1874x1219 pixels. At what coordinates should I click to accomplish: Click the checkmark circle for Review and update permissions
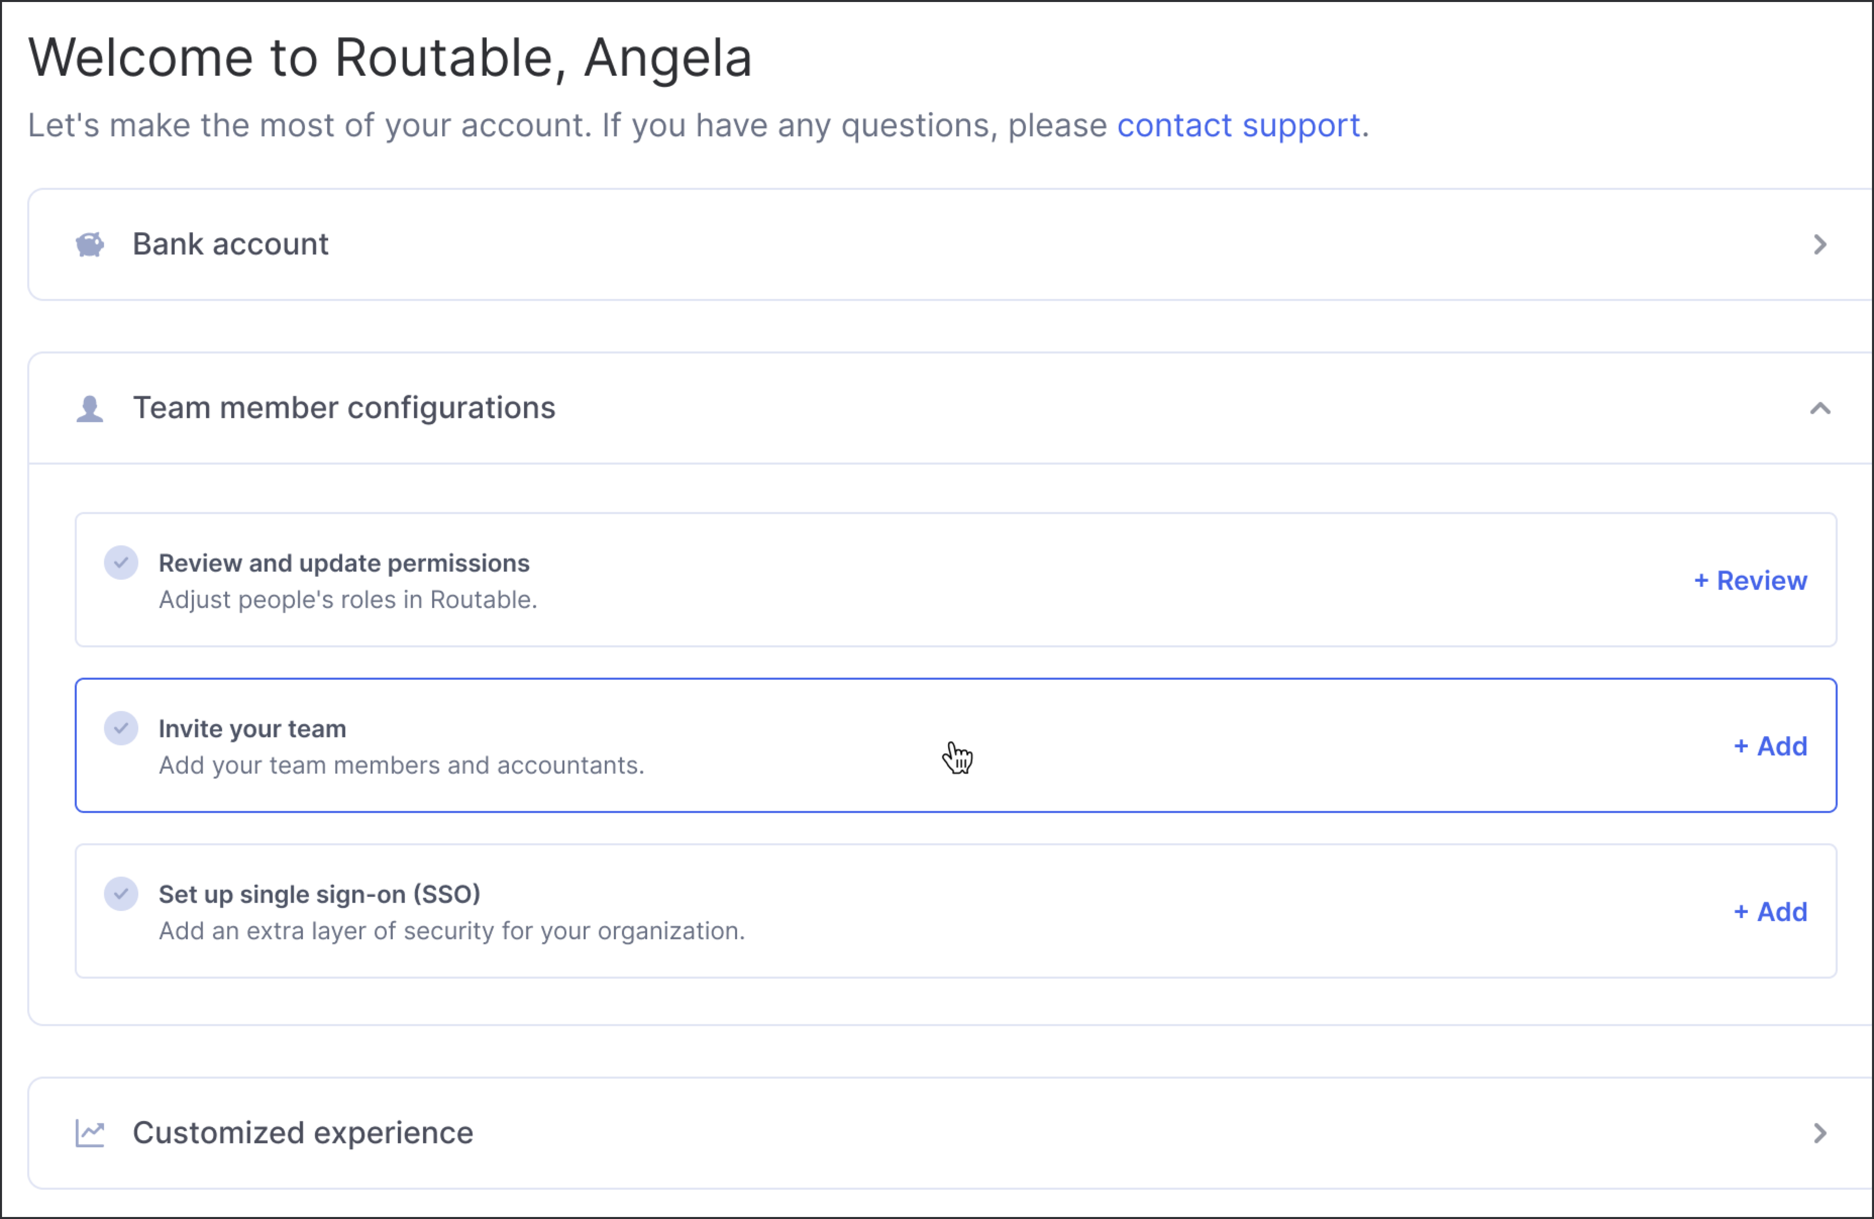[x=121, y=563]
